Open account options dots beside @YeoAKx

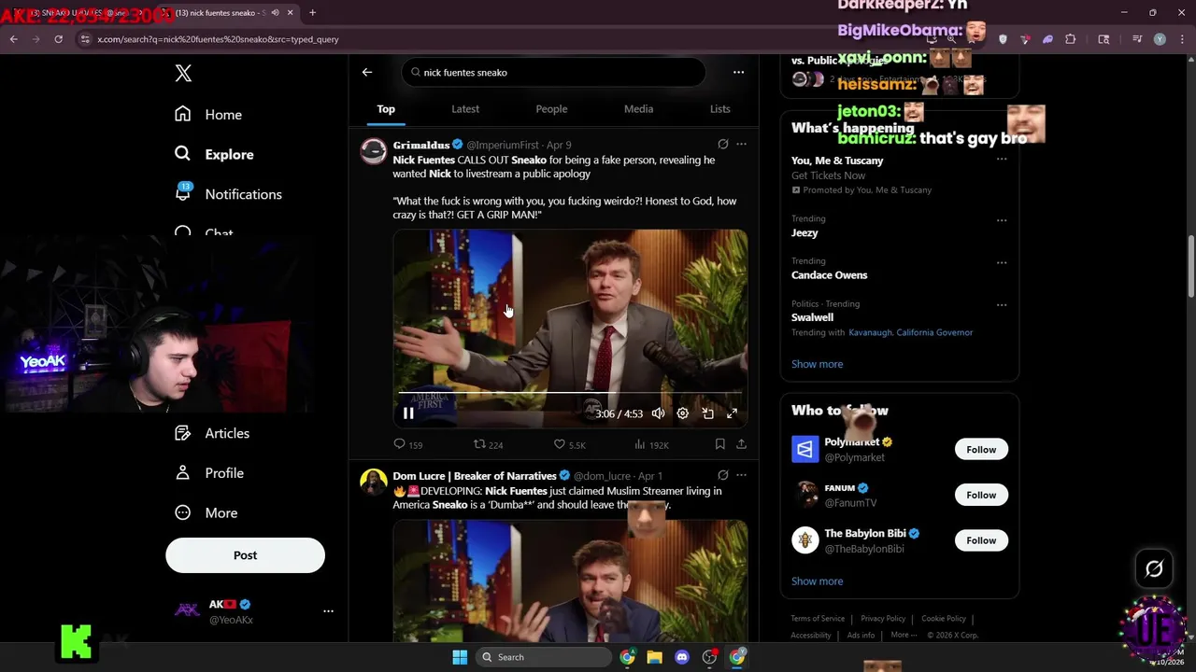tap(328, 611)
